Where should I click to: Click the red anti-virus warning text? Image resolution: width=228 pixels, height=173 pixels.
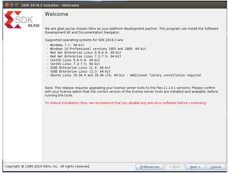[x=125, y=103]
